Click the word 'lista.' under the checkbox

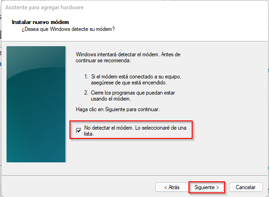point(89,134)
